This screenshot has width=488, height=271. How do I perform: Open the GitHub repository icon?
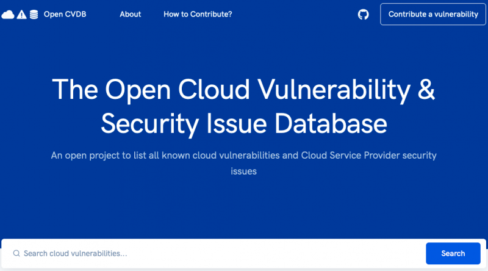(363, 14)
